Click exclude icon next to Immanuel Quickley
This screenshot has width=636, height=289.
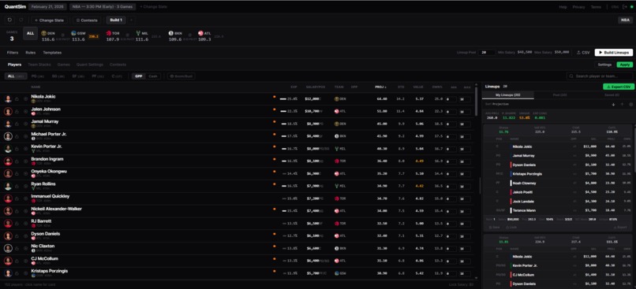tap(25, 198)
